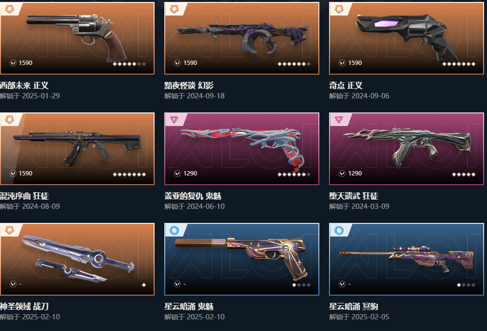487x331 pixels.
Task: Click upgrade level diamonds on 星云暗涌 鬼魅 card
Action: pos(301,285)
